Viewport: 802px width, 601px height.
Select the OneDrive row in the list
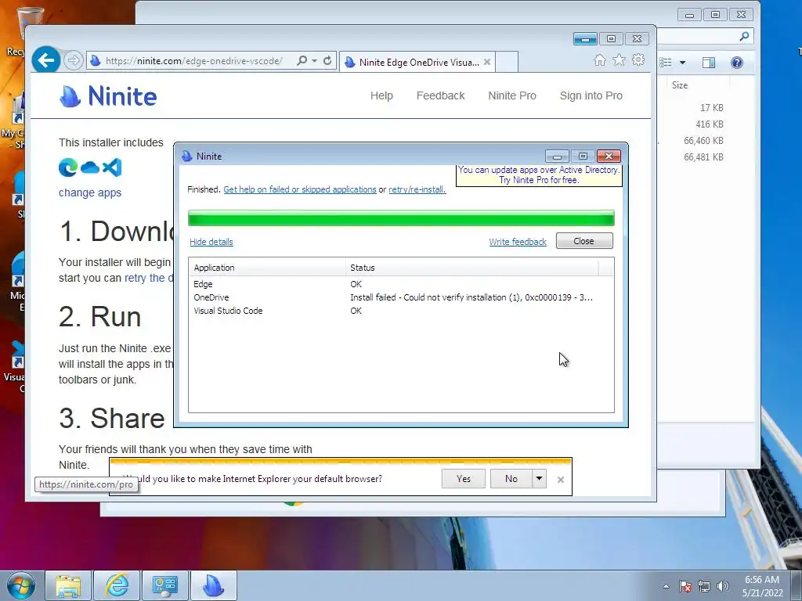[x=401, y=297]
